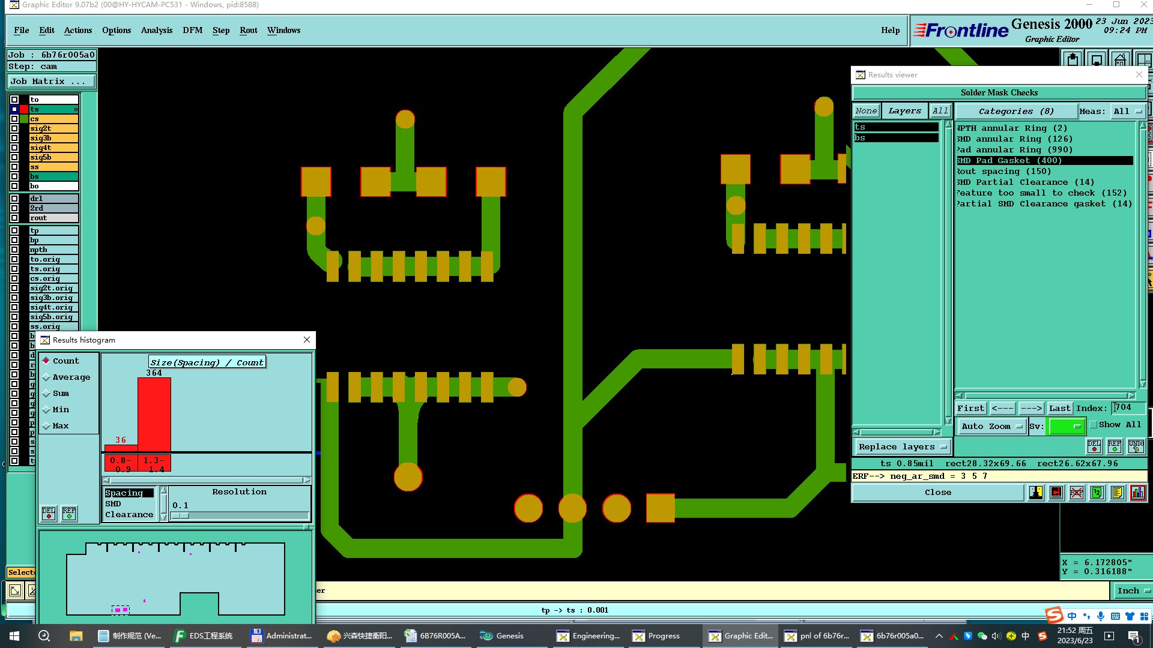The width and height of the screenshot is (1153, 648).
Task: Open the Analysis menu
Action: [x=156, y=31]
